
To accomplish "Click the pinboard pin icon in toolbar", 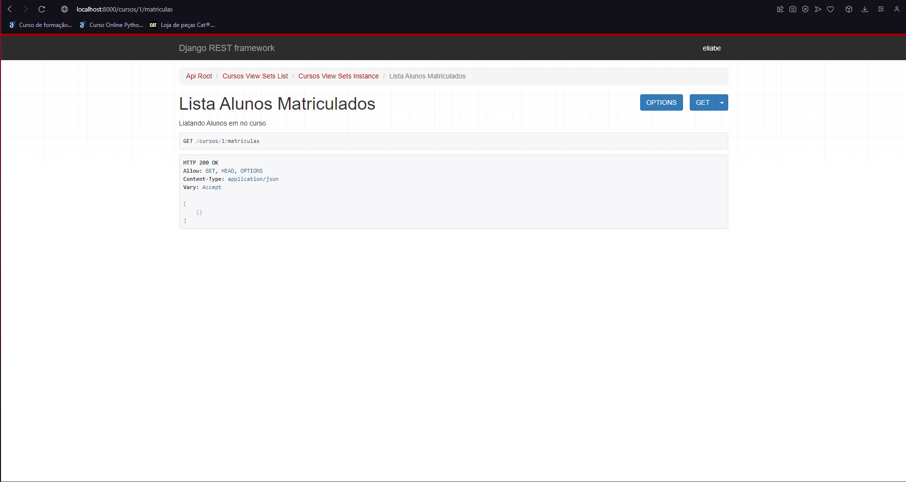I will pos(780,9).
